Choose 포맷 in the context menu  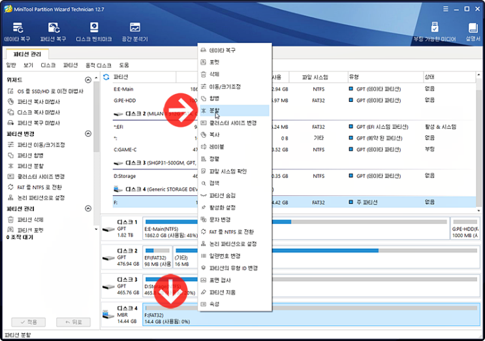[x=234, y=62]
